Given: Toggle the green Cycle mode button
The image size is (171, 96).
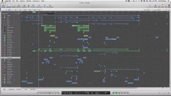Looking at the screenshot, I should (x=116, y=93).
